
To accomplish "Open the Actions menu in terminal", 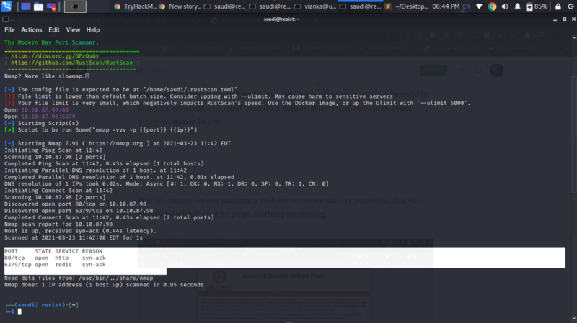I will point(31,30).
